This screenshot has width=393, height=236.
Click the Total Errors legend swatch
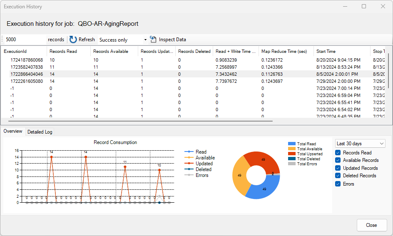[x=292, y=164]
